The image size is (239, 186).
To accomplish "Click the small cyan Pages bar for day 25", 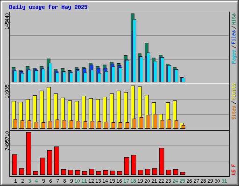I will click(183, 80).
